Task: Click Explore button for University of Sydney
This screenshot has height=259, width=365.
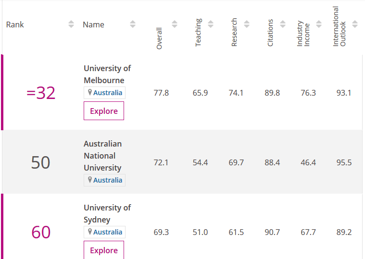Action: coord(104,250)
